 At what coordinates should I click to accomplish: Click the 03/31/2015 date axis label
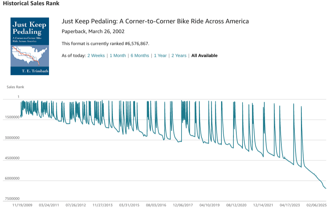130,205
